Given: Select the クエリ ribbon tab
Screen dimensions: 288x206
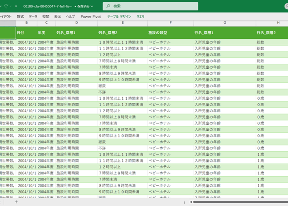Looking at the screenshot, I should (140, 17).
